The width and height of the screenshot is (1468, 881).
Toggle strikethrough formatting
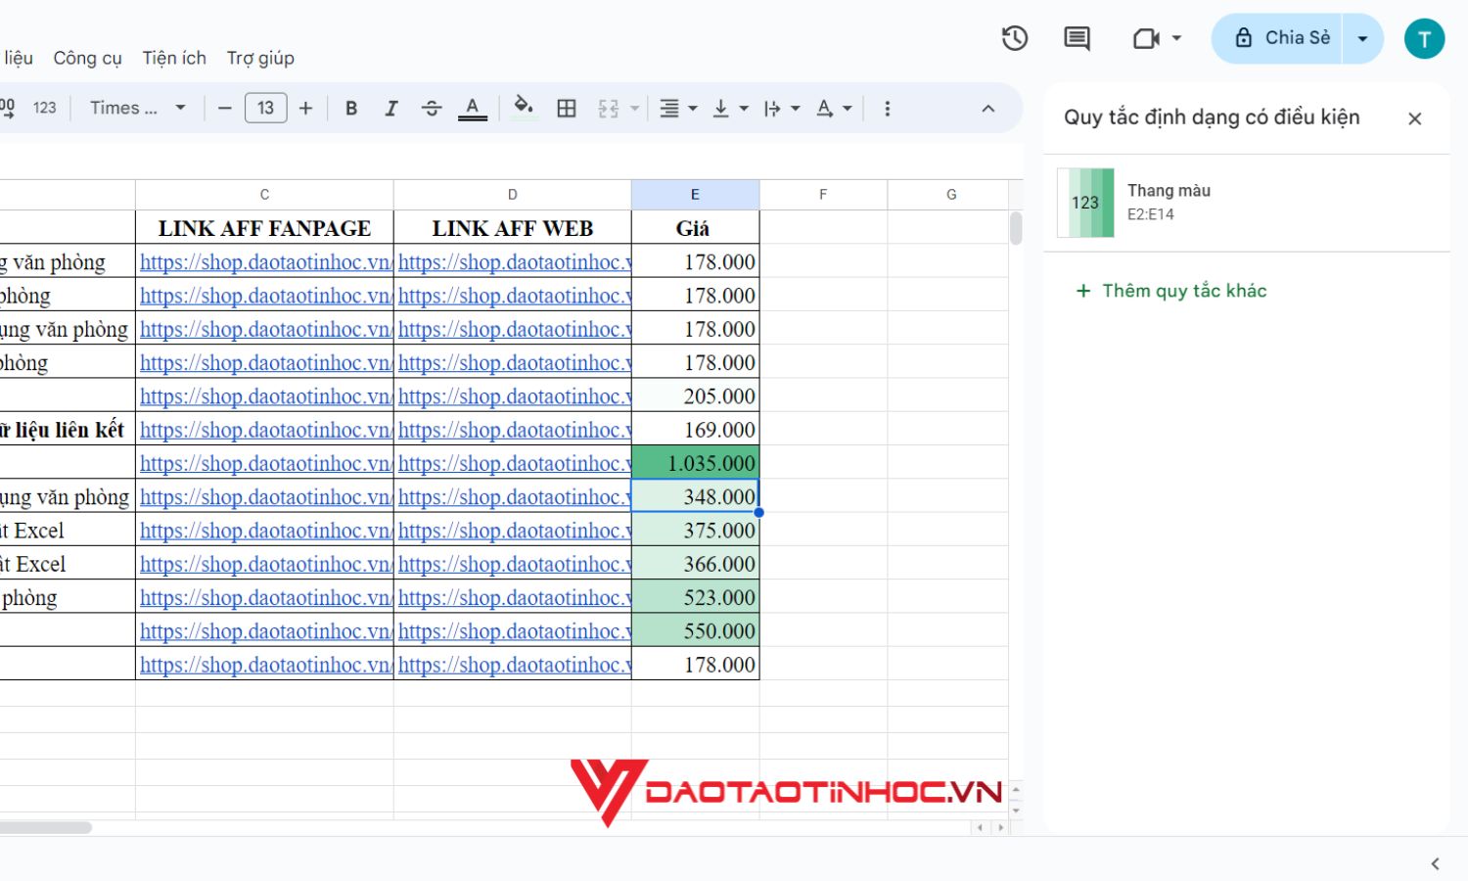(x=432, y=108)
